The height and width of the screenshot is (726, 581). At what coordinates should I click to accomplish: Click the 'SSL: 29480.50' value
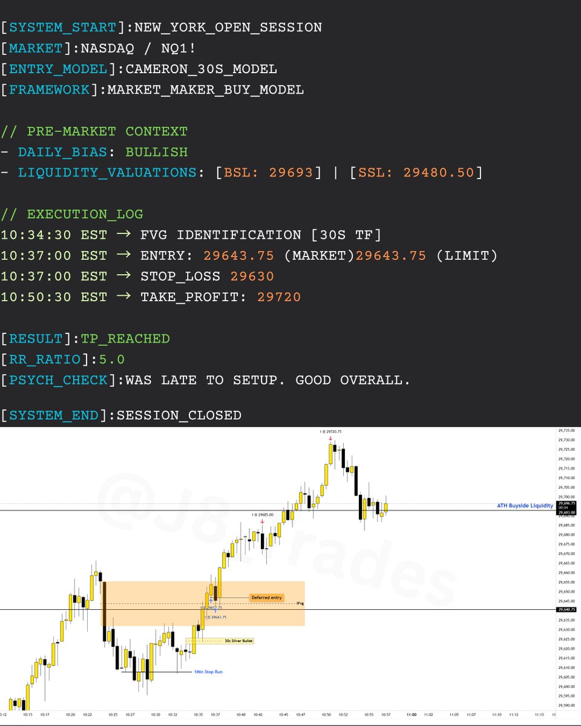click(417, 172)
